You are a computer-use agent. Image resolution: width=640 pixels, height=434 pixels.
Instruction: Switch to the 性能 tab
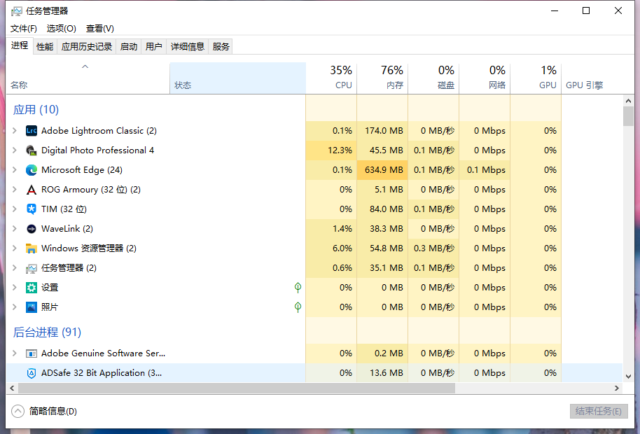click(45, 46)
